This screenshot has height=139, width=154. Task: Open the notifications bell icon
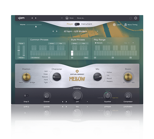click(131, 18)
